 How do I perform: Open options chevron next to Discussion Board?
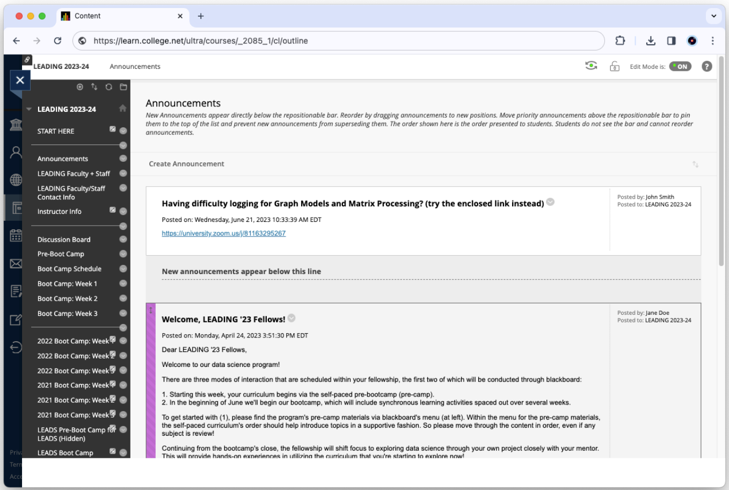tap(123, 240)
